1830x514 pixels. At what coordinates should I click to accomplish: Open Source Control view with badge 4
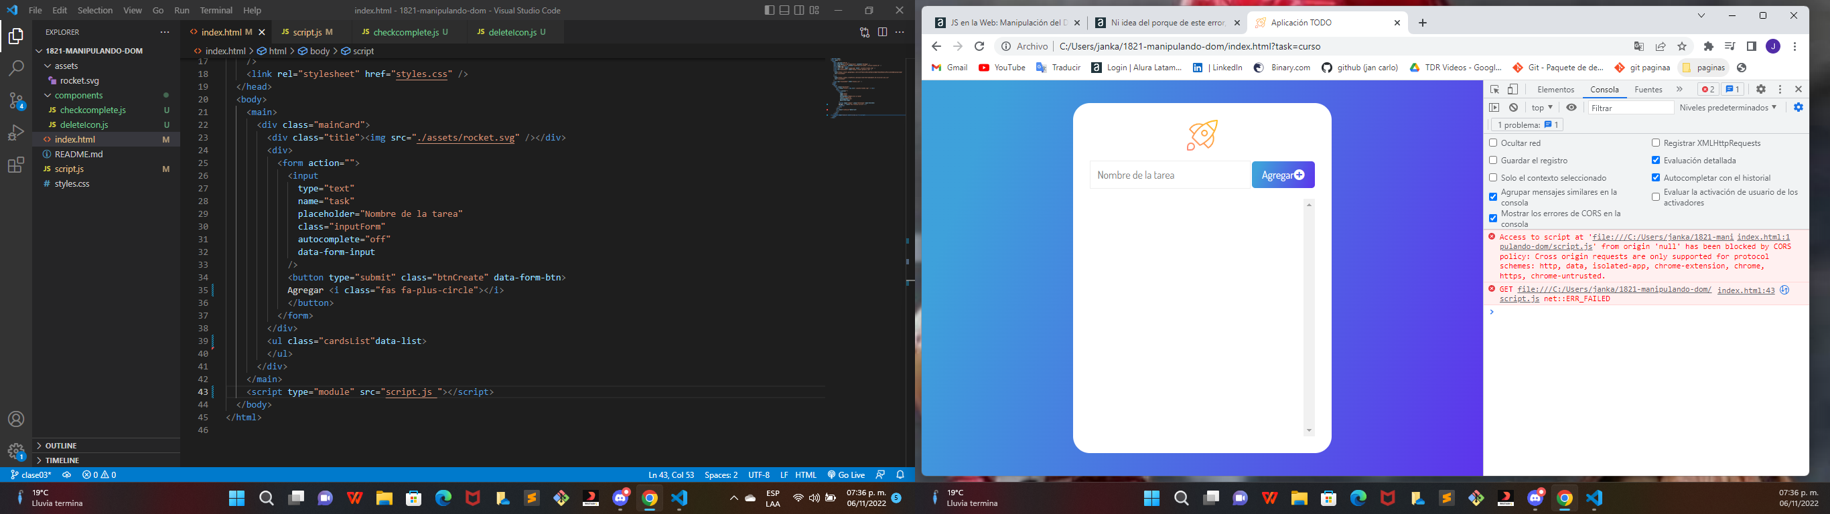15,101
